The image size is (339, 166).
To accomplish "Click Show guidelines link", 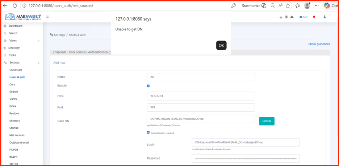I will pyautogui.click(x=319, y=44).
